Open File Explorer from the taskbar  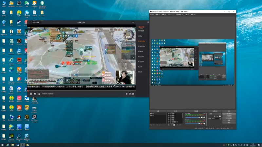click(x=12, y=145)
